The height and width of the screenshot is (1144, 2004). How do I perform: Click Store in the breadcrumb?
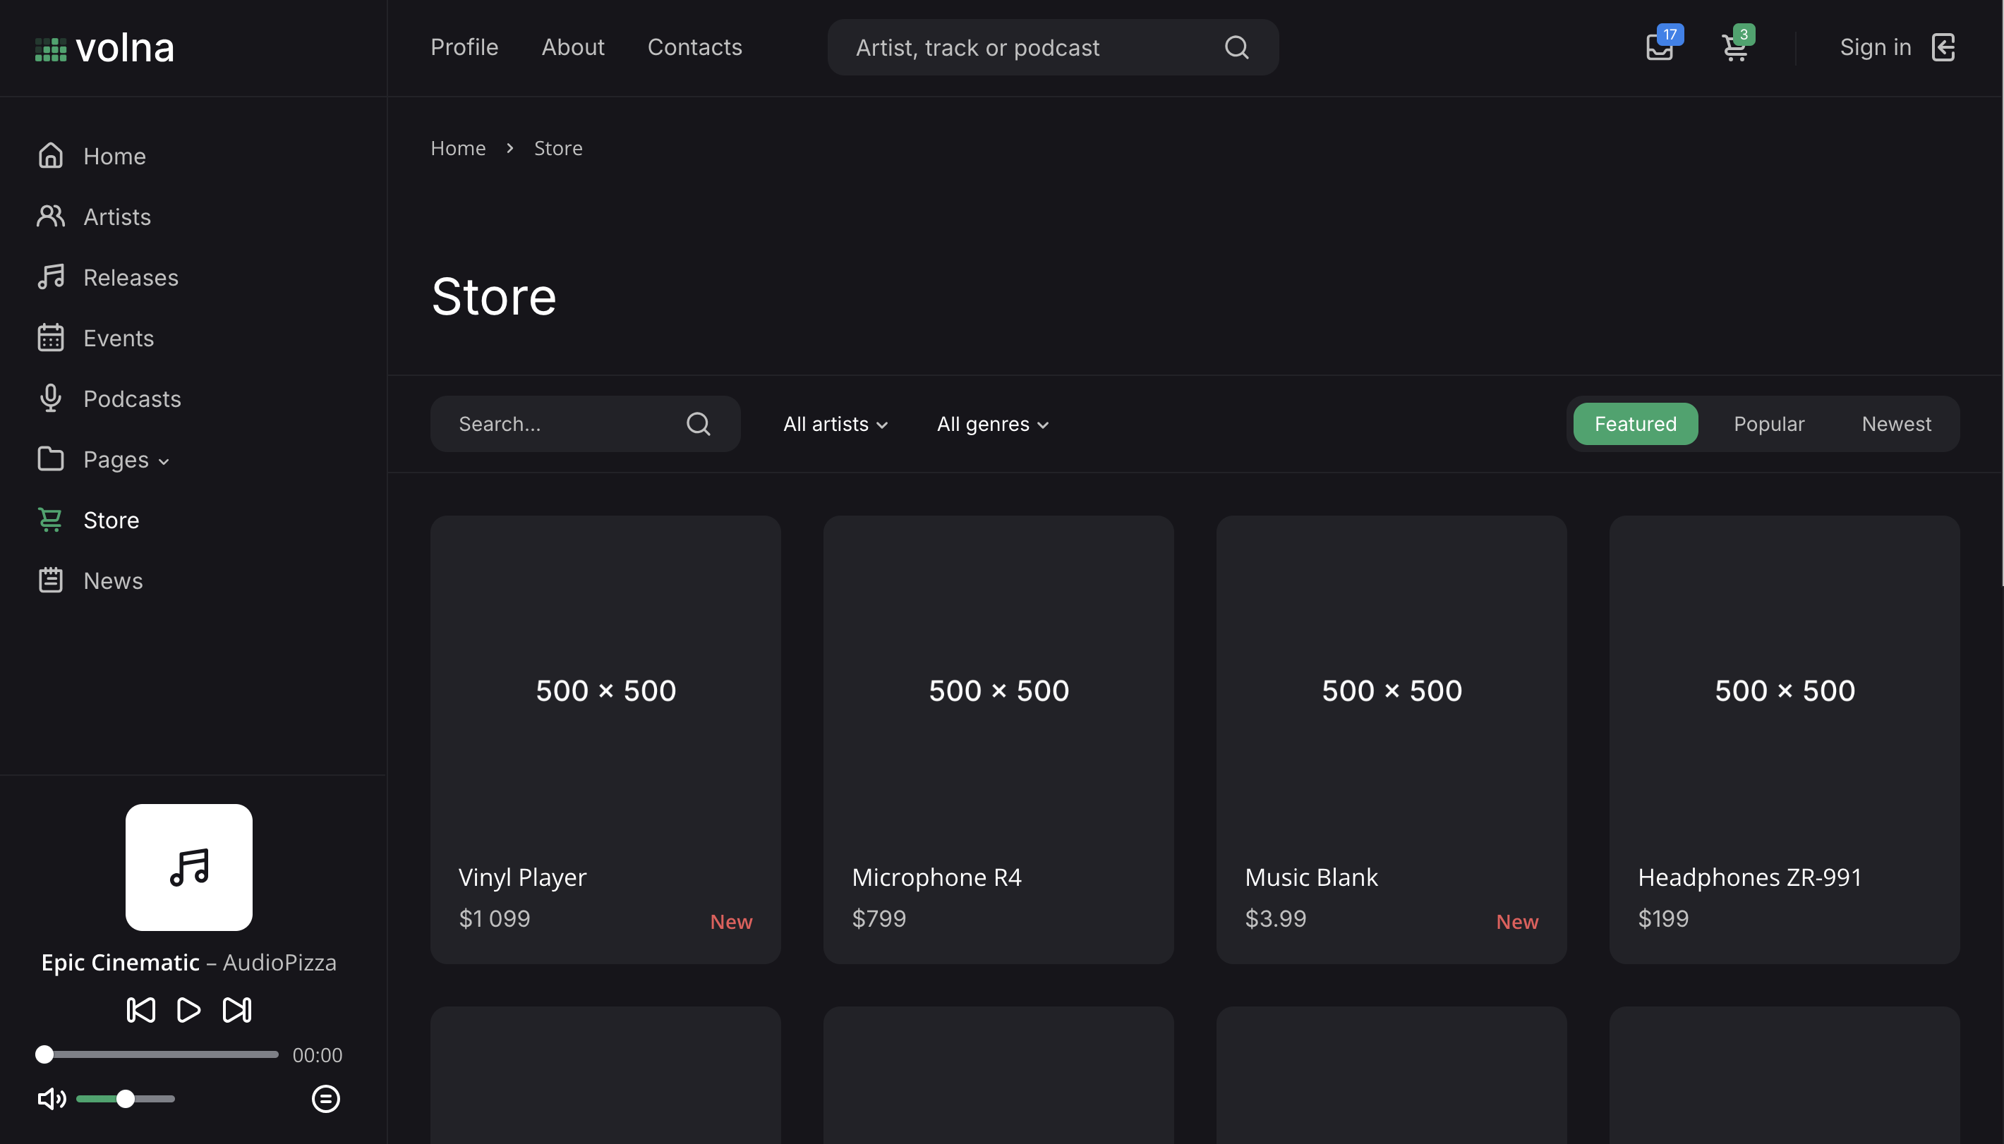pyautogui.click(x=558, y=147)
